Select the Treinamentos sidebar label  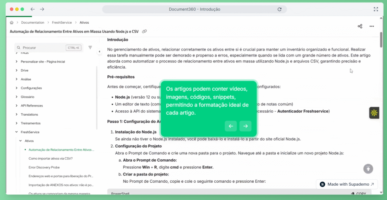click(31, 123)
